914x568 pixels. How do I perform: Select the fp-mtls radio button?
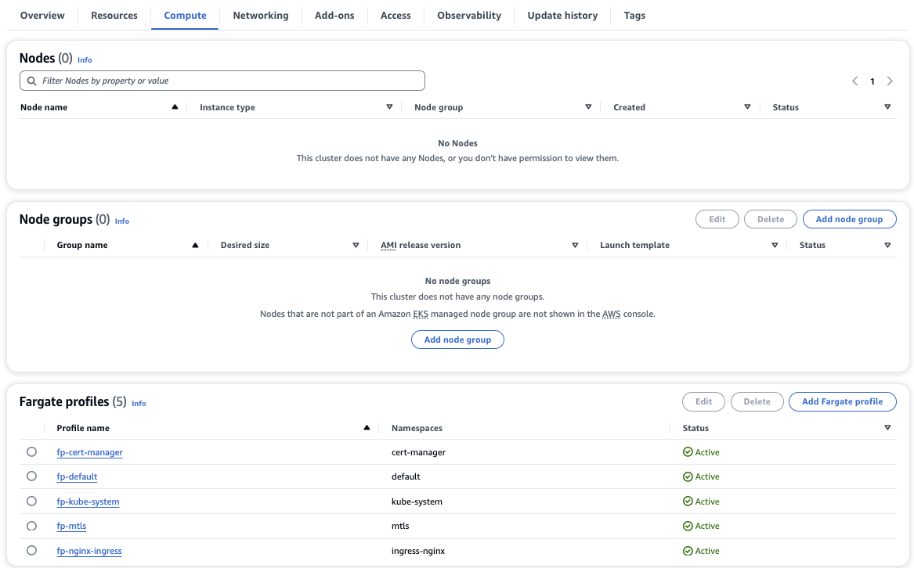[31, 526]
